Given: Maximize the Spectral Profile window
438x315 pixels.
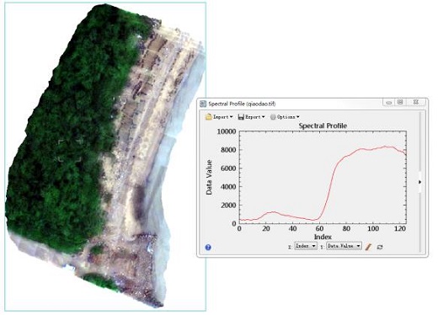Looking at the screenshot, I should click(x=400, y=102).
